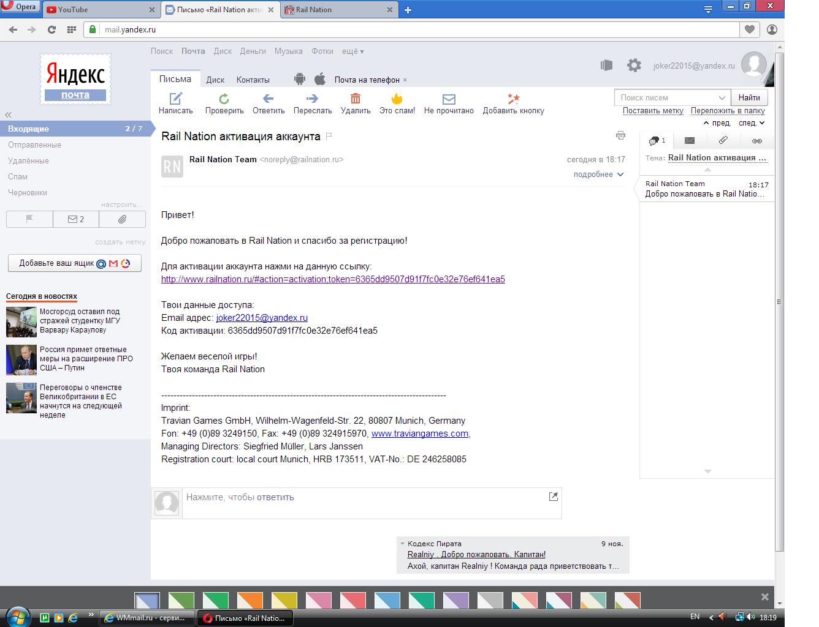Image resolution: width=819 pixels, height=627 pixels.
Task: Open the Диск tab next to Письма
Action: point(215,80)
